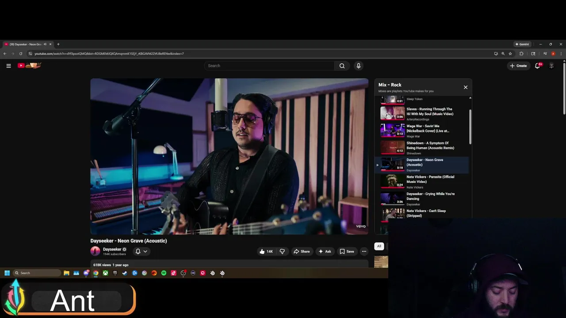Open the Windows Start menu
This screenshot has width=566, height=318.
(7, 273)
